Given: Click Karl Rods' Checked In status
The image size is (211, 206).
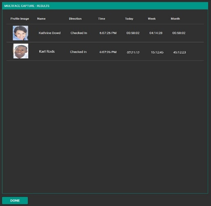Looking at the screenshot, I should point(78,52).
